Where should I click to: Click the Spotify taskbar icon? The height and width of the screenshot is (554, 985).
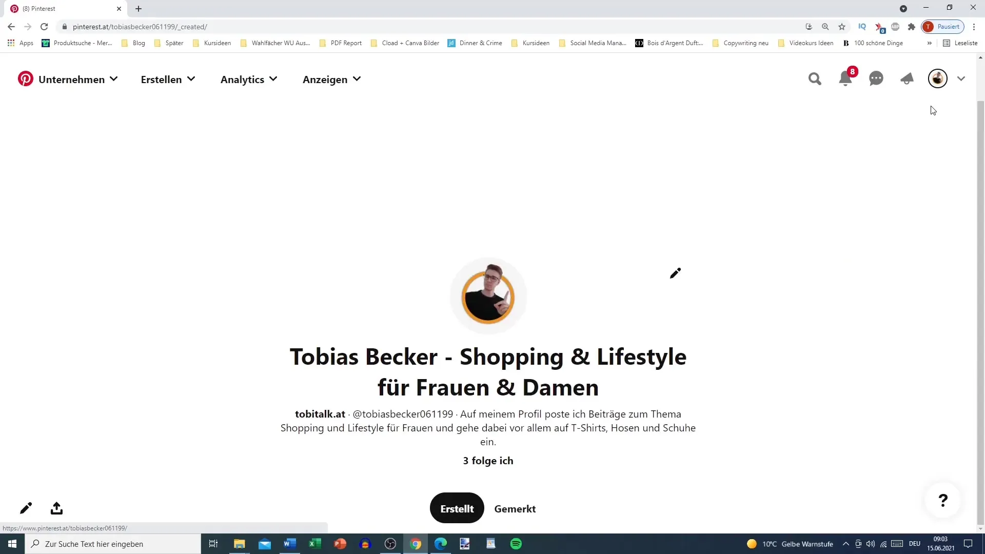(x=516, y=543)
